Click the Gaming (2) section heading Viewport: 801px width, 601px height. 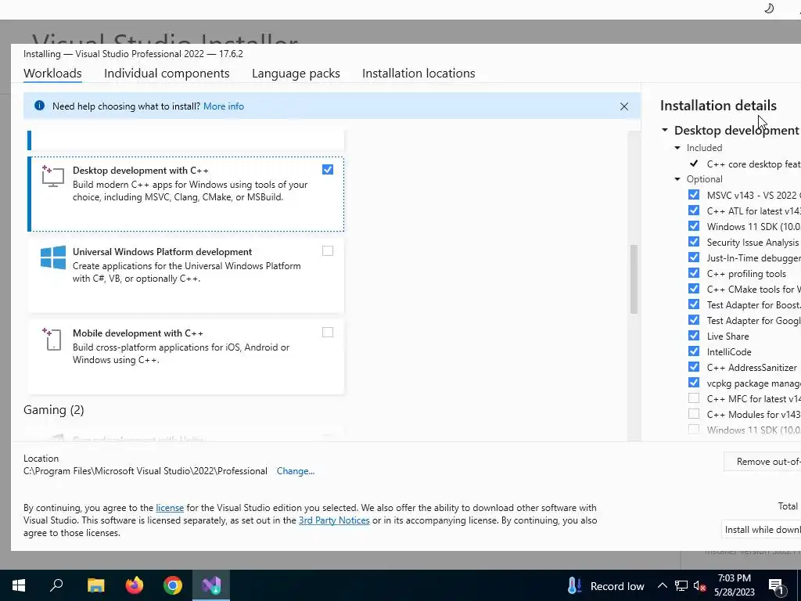(54, 410)
